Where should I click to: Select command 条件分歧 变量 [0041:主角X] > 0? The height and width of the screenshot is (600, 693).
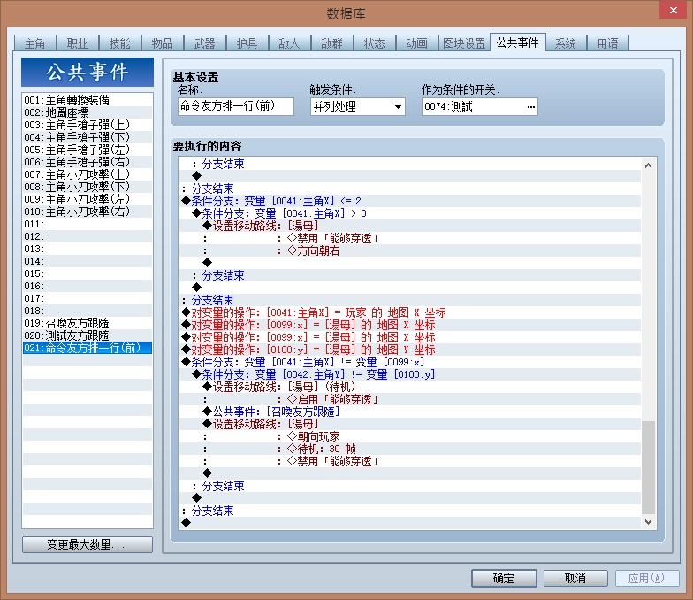click(410, 213)
